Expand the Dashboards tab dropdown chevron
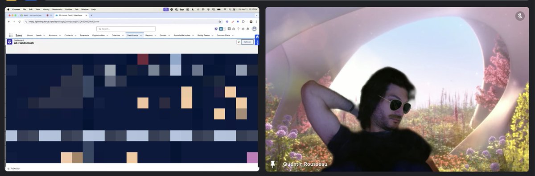 [x=141, y=35]
